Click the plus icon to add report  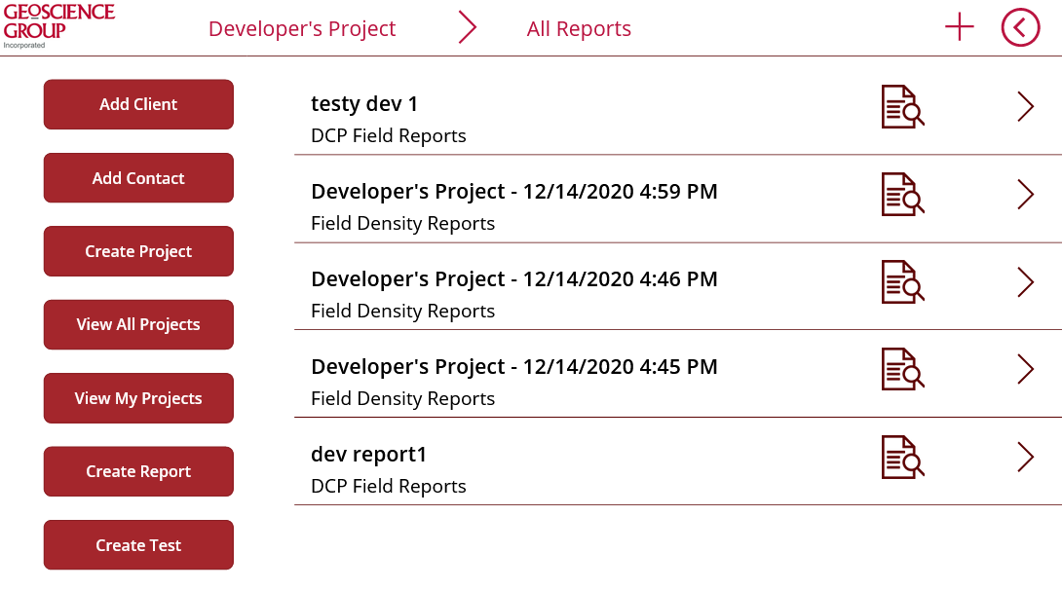coord(959,27)
